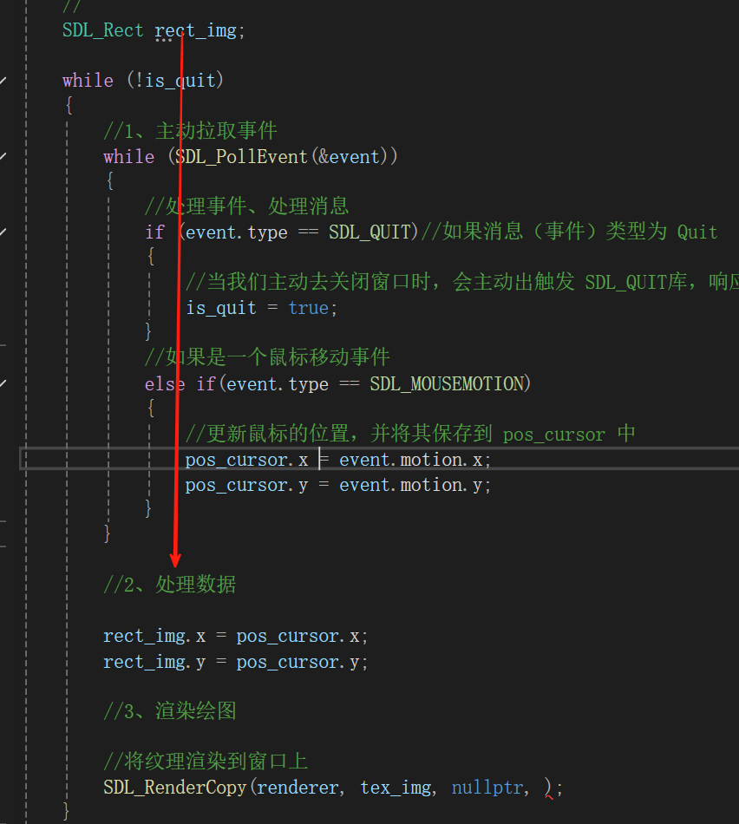Click the comment //将纹理渲染到窗口上

(x=206, y=761)
